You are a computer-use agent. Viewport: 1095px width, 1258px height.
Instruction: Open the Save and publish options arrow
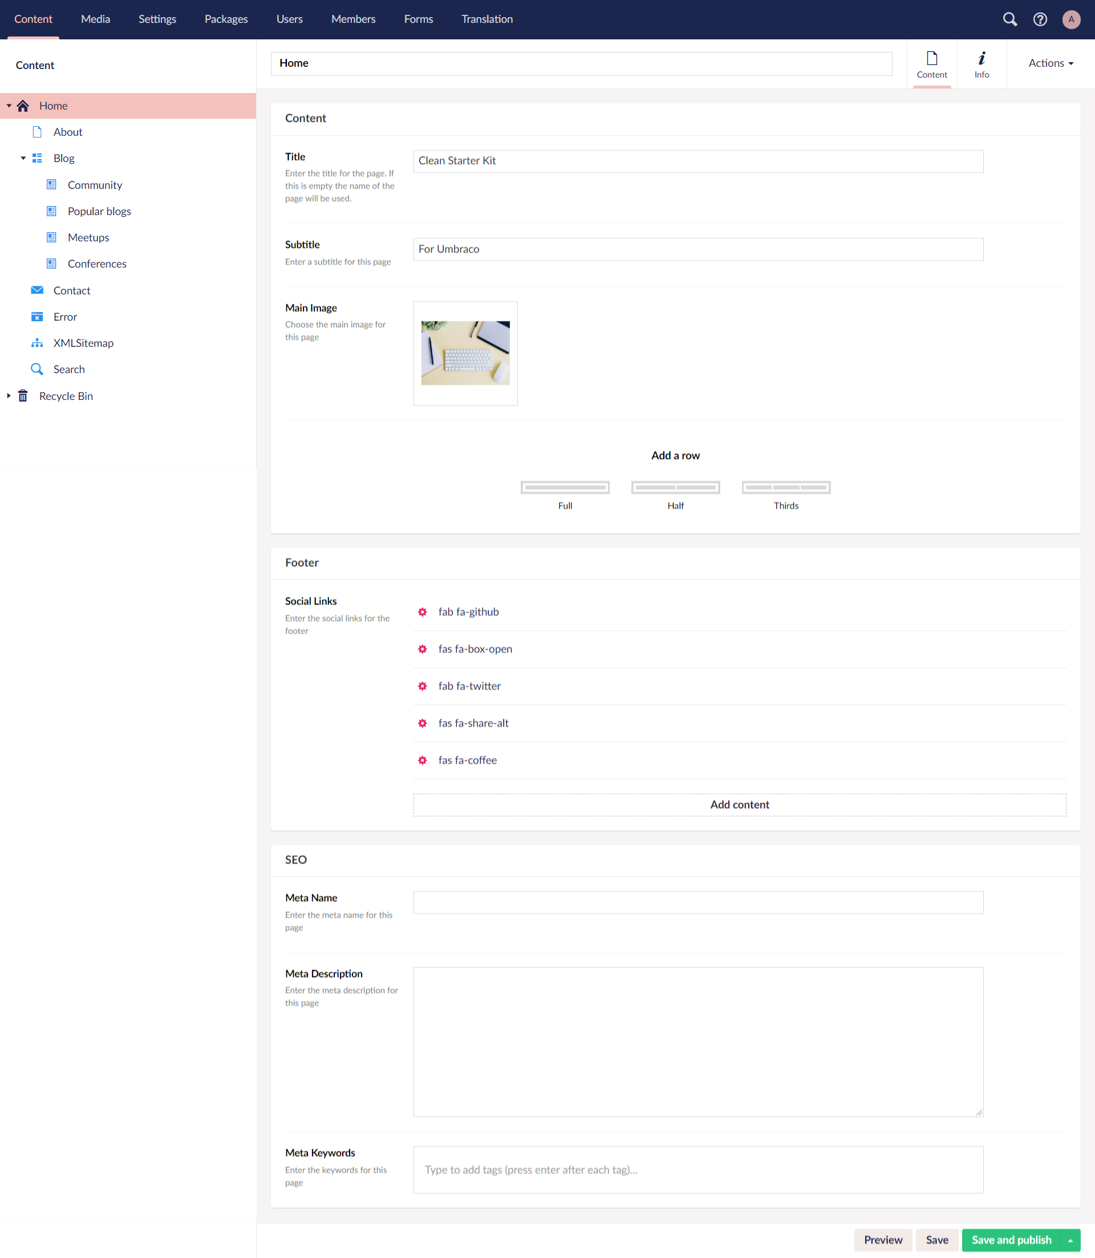(x=1070, y=1240)
